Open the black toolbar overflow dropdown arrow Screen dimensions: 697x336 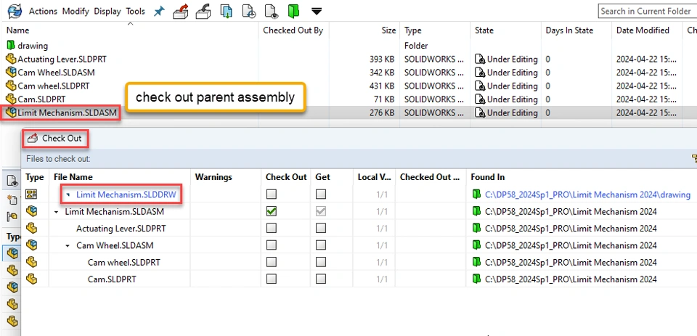coord(316,12)
